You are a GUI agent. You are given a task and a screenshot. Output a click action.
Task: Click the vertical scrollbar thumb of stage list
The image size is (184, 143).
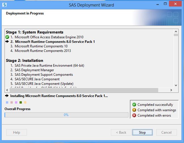point(176,35)
